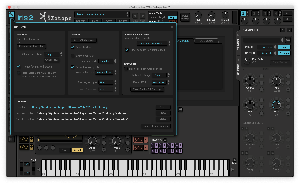
Task: Click envelope 4 assign crosshair icon
Action: click(x=146, y=140)
